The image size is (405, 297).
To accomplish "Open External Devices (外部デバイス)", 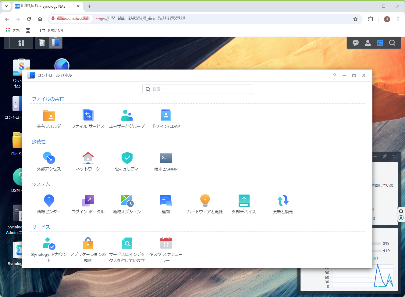I will [x=244, y=204].
